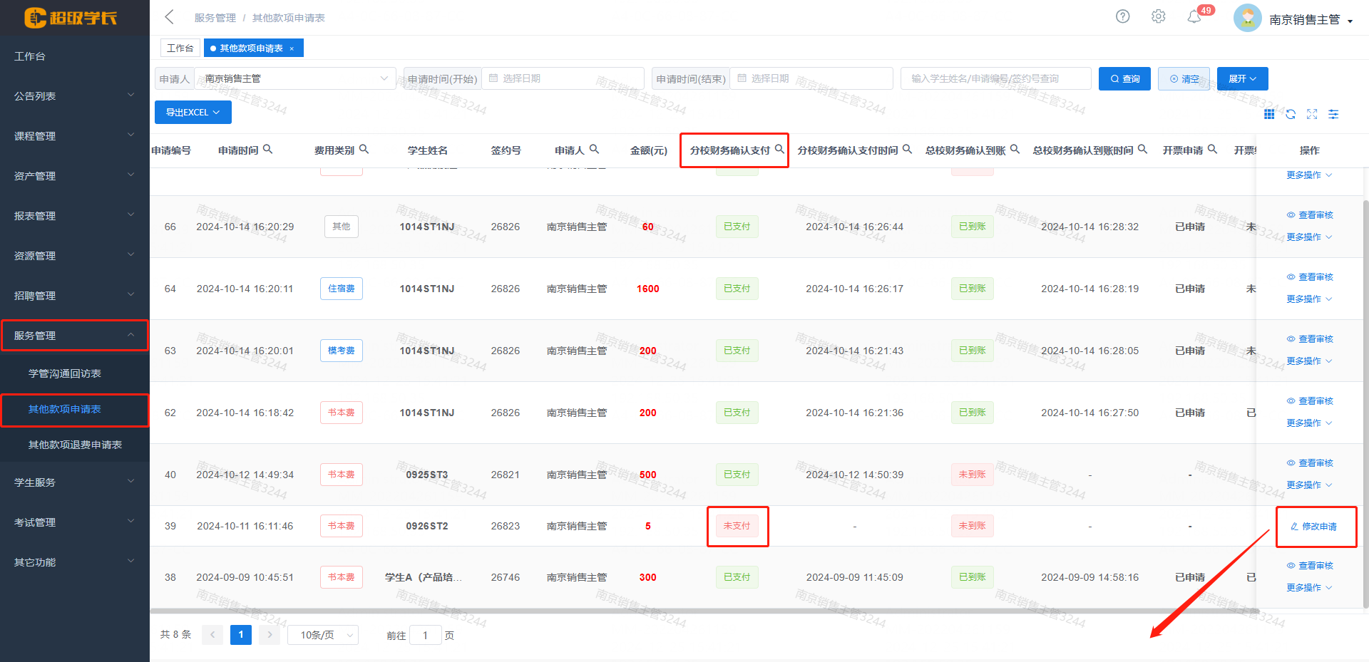Toggle fullscreen table view icon
This screenshot has width=1369, height=662.
pyautogui.click(x=1312, y=114)
